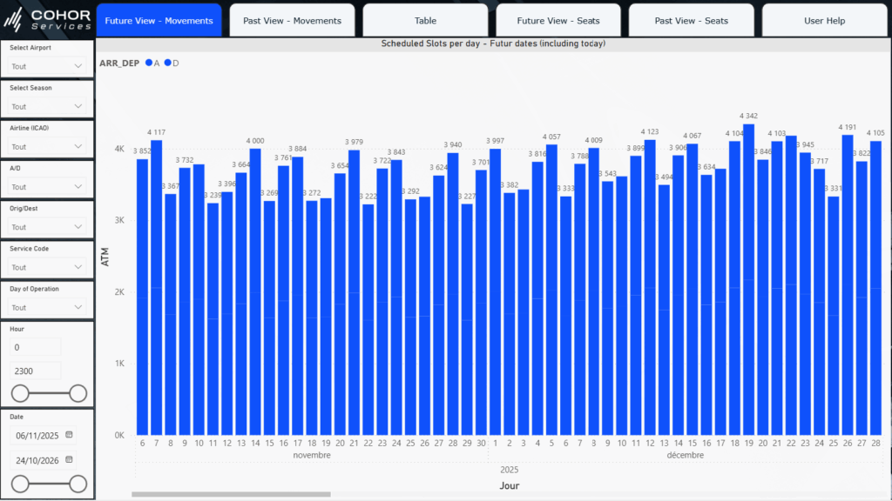Open calendar picker for end date 24/10/2026
Viewport: 892px width, 501px height.
(x=70, y=460)
